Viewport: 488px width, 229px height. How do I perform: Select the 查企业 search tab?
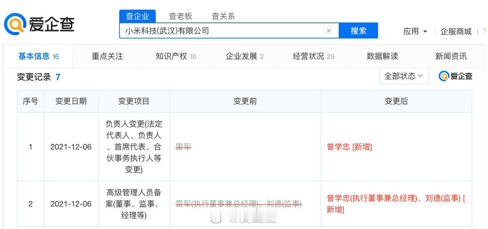click(137, 16)
